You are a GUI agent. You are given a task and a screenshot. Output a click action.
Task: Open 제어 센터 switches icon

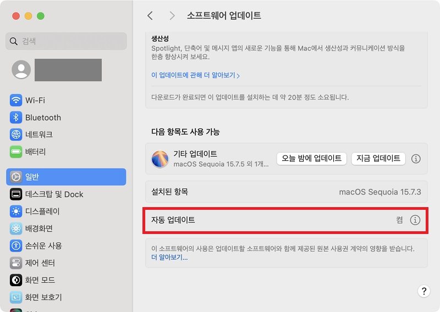[16, 263]
